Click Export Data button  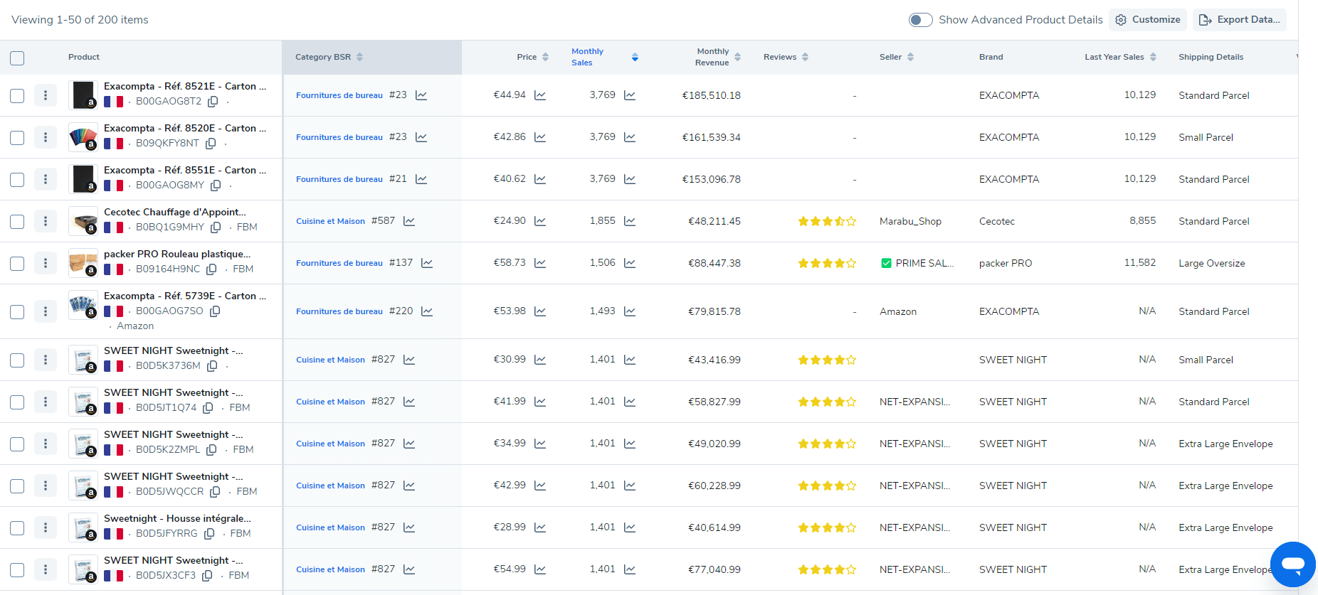coord(1239,20)
